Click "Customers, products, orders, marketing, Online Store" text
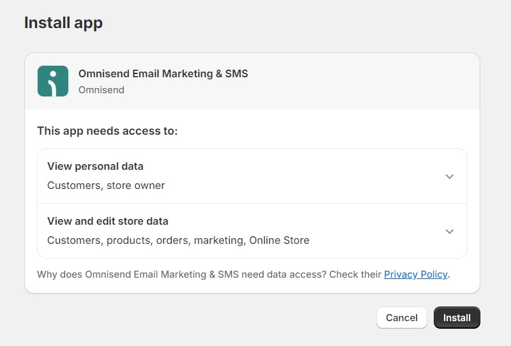 [178, 240]
